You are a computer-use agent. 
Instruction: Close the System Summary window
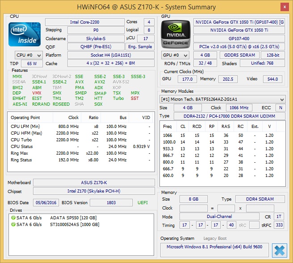285,7
